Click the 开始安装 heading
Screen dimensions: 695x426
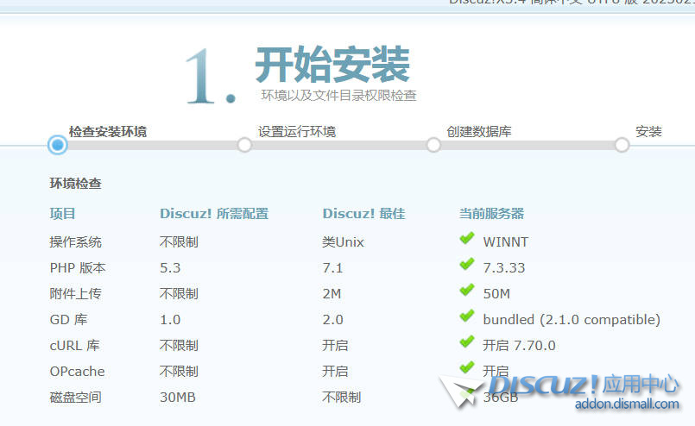[332, 63]
